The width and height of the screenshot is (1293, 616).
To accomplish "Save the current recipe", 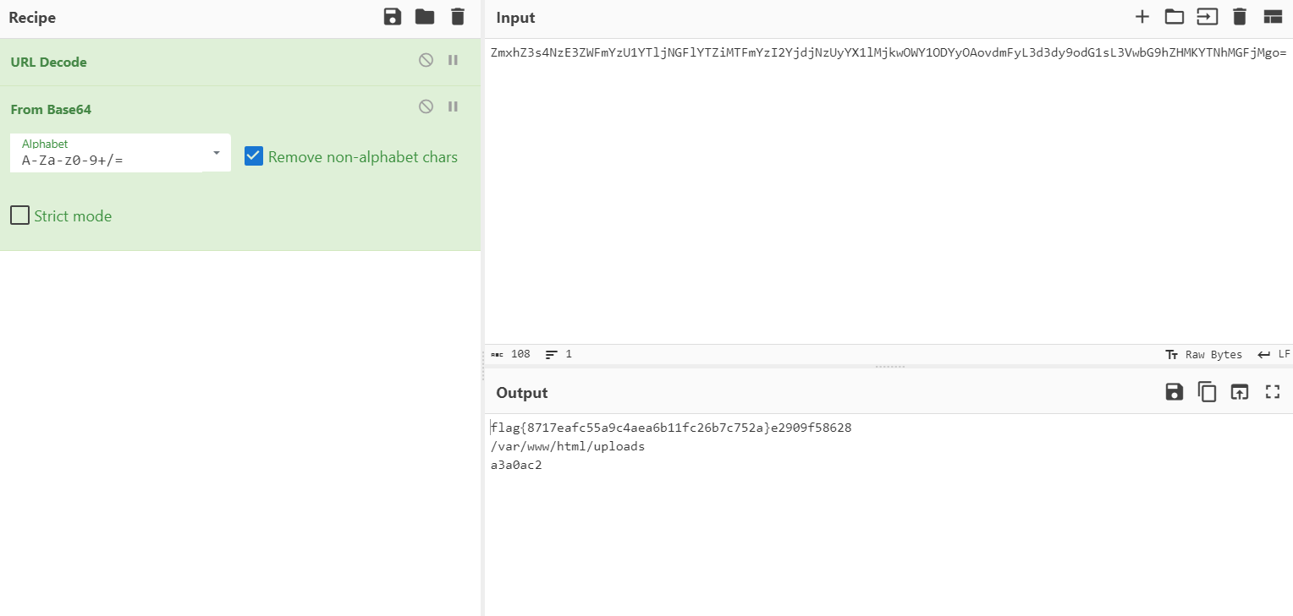I will 393,17.
